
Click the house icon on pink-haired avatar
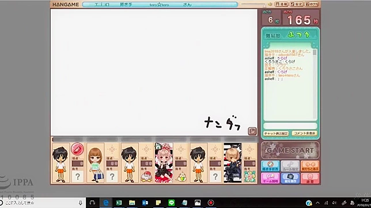click(x=158, y=147)
